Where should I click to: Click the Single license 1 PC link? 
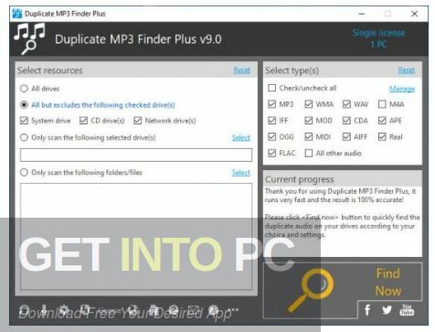pos(378,38)
